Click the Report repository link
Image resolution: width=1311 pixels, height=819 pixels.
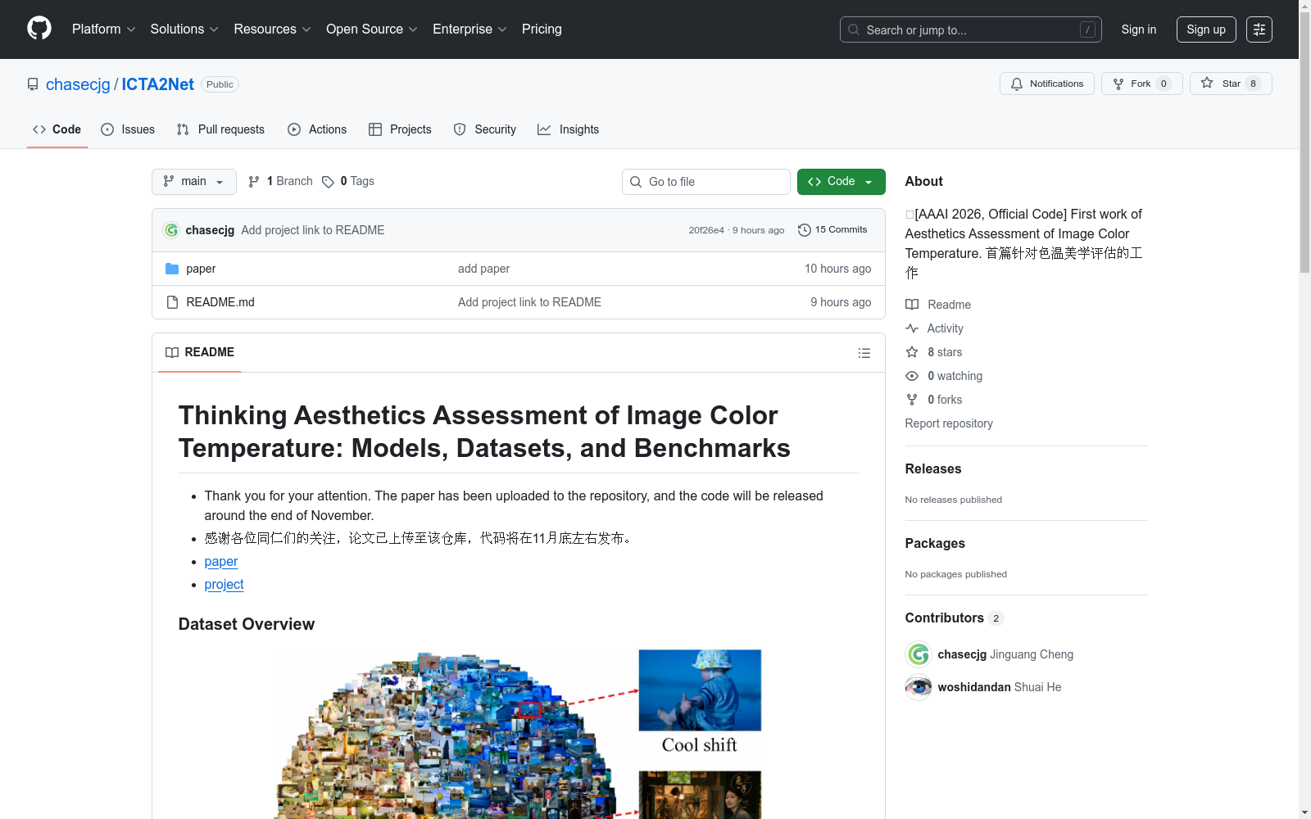[949, 423]
